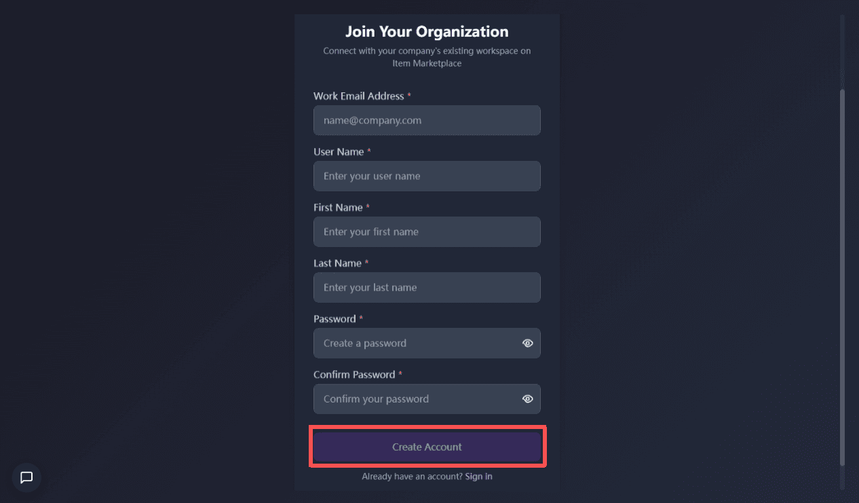Click into the Last Name field
Screen dimensions: 859x503
point(427,287)
